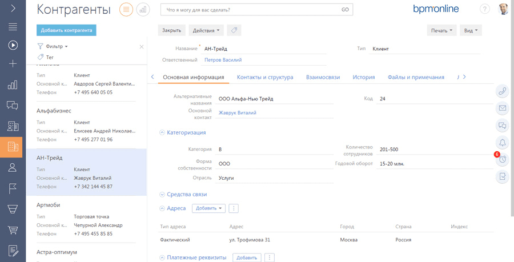Click the run process play icon

pyautogui.click(x=13, y=45)
